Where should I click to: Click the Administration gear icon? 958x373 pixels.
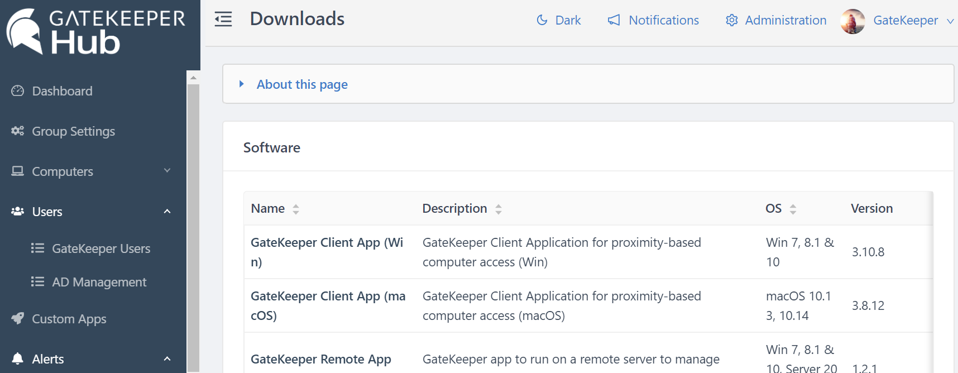731,21
